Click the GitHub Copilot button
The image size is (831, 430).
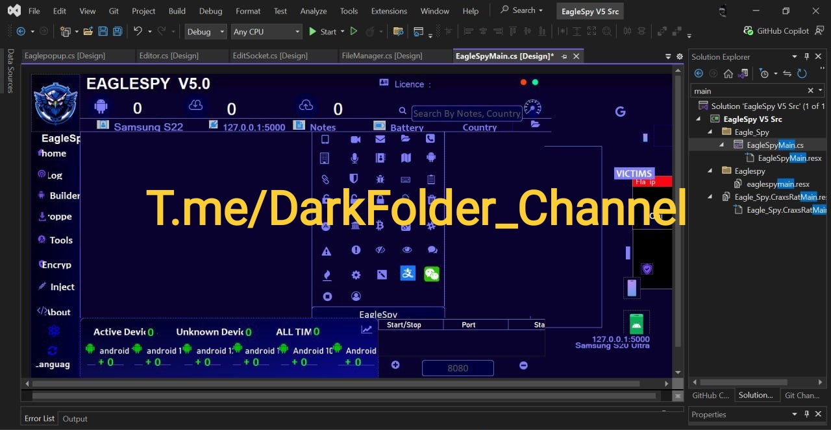pyautogui.click(x=776, y=31)
